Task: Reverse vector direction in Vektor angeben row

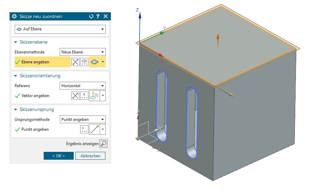Action: (x=75, y=96)
